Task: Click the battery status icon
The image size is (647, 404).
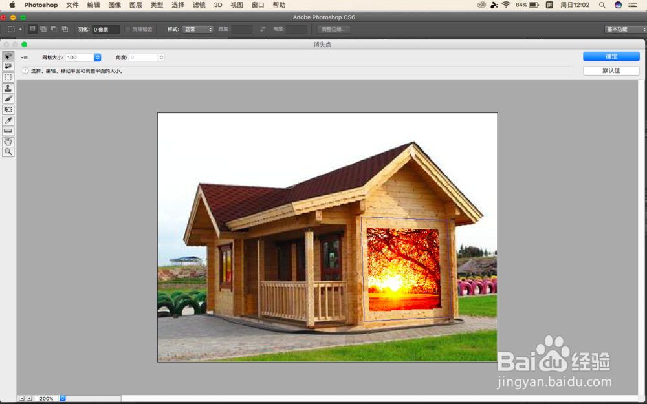Action: click(534, 5)
